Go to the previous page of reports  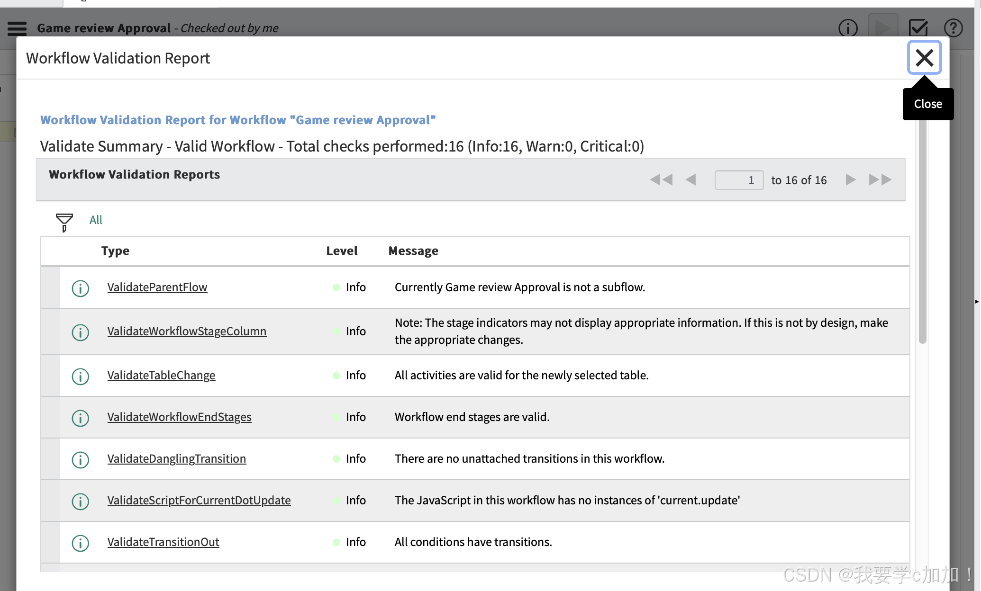(690, 180)
